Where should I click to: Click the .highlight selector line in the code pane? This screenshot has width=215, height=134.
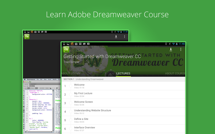tap(34, 92)
